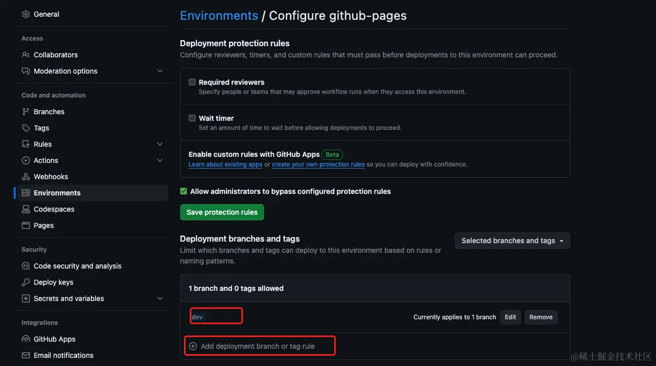
Task: Click the Secrets and variables asterisk icon
Action: click(26, 298)
